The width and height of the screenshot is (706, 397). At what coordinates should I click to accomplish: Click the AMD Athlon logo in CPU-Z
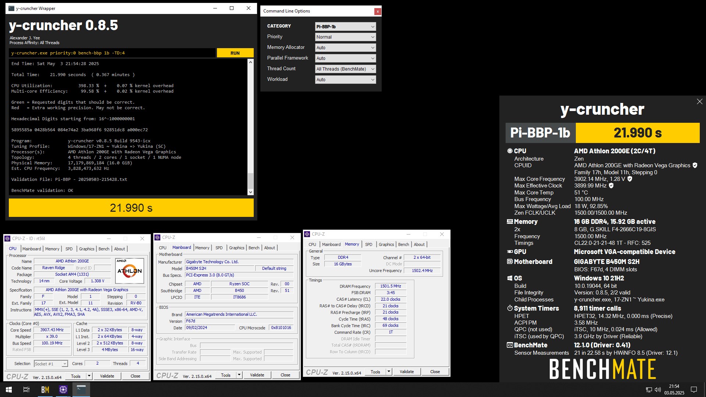(129, 271)
